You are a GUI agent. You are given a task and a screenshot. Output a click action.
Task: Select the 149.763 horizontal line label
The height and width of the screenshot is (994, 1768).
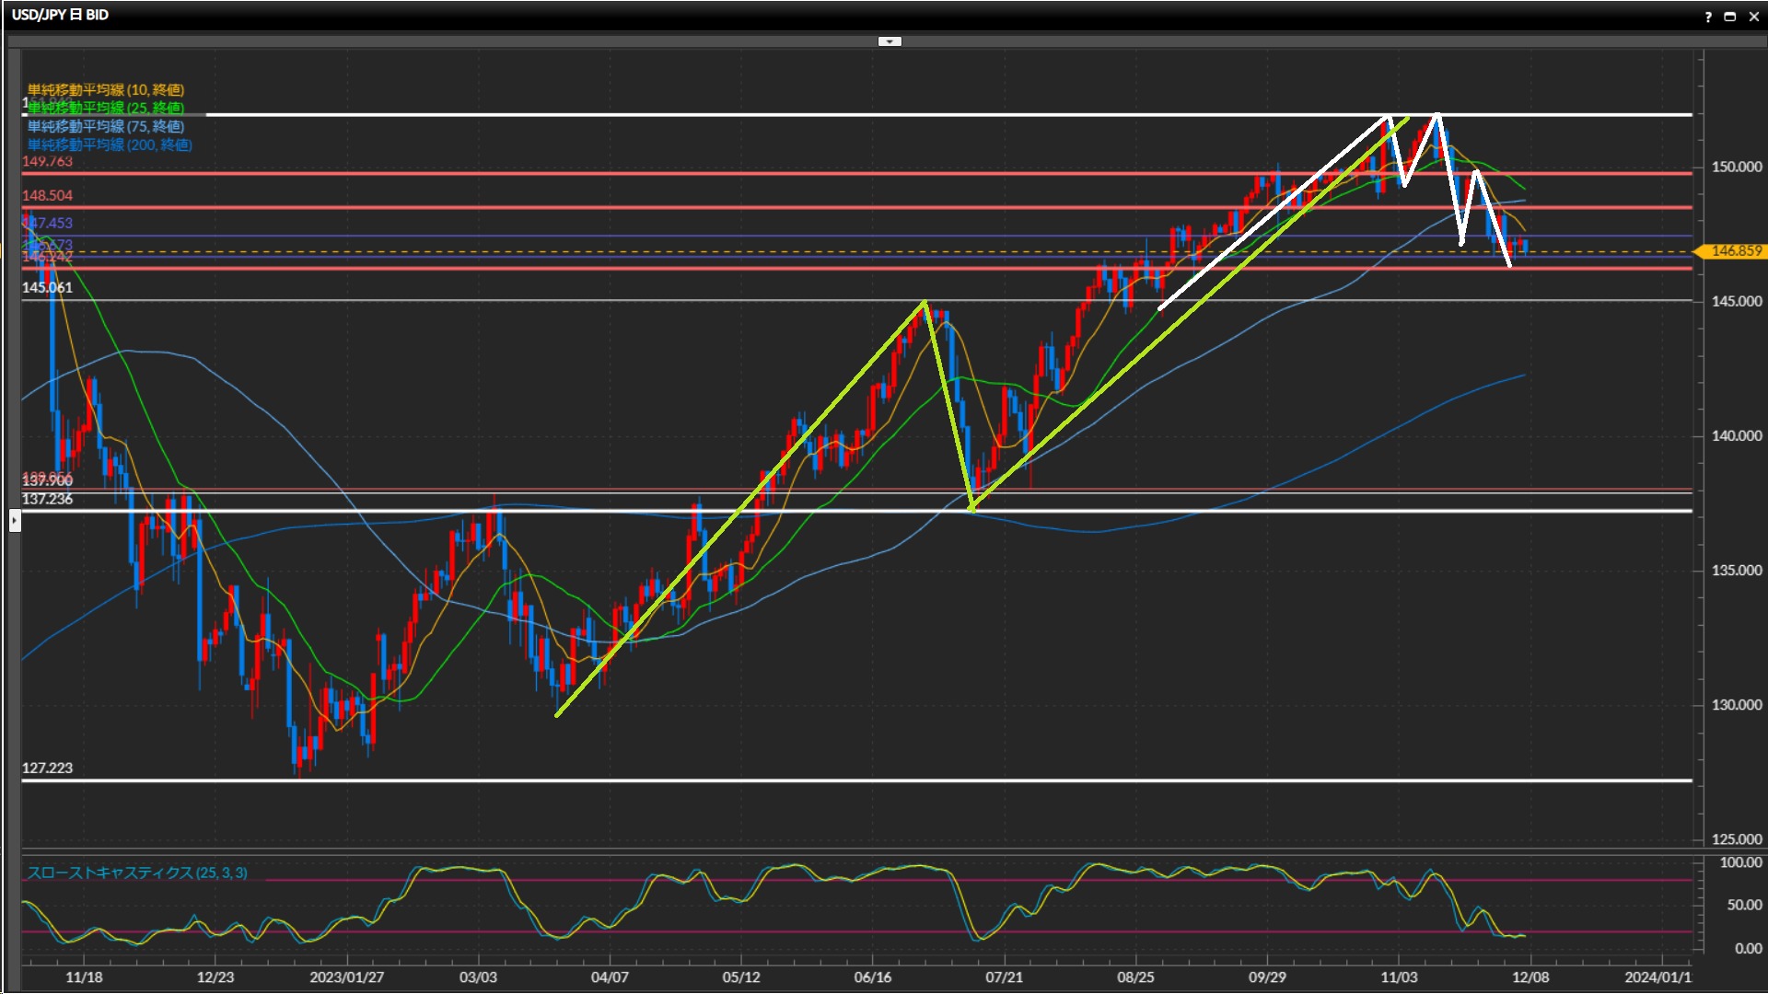click(x=47, y=161)
